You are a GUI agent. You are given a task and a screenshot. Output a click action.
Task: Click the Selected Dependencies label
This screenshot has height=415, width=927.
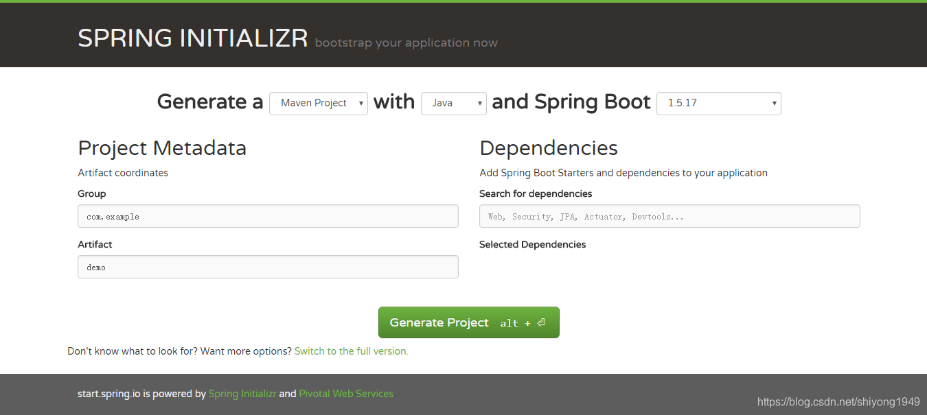click(533, 244)
